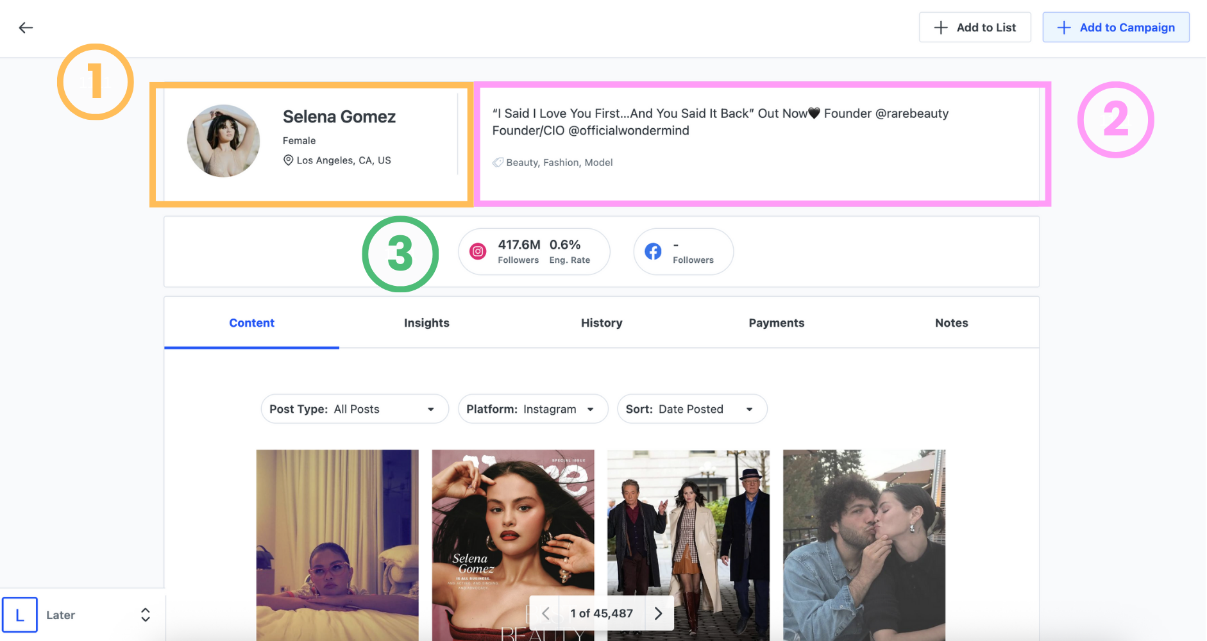View the Notes tab
Image resolution: width=1207 pixels, height=641 pixels.
[x=951, y=323]
